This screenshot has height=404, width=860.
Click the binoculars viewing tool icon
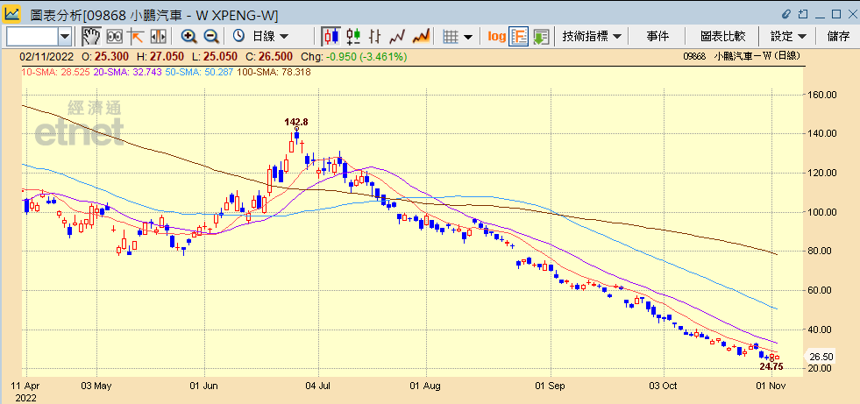coord(114,37)
